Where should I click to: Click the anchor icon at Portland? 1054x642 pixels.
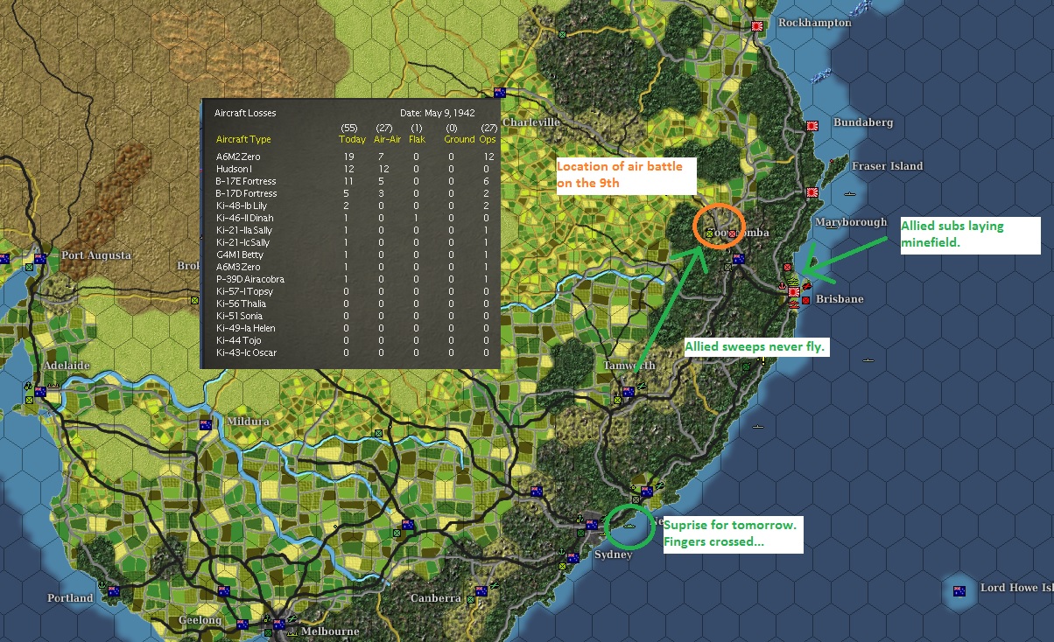[102, 584]
